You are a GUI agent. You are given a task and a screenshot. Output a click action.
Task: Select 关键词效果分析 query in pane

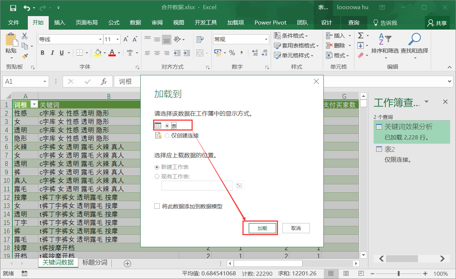pyautogui.click(x=412, y=132)
